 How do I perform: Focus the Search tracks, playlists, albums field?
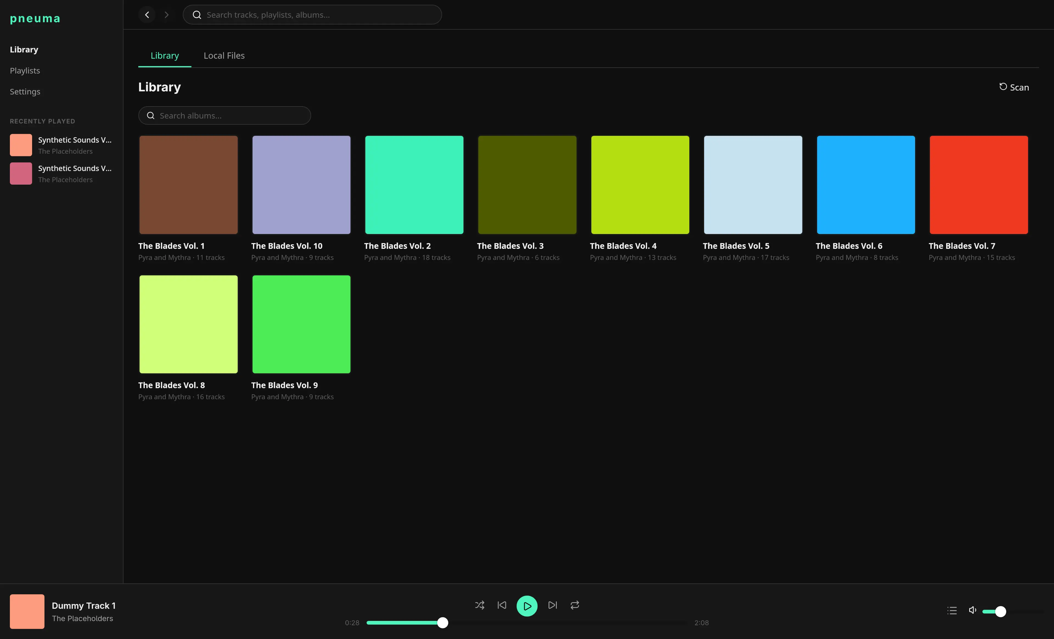pyautogui.click(x=312, y=15)
